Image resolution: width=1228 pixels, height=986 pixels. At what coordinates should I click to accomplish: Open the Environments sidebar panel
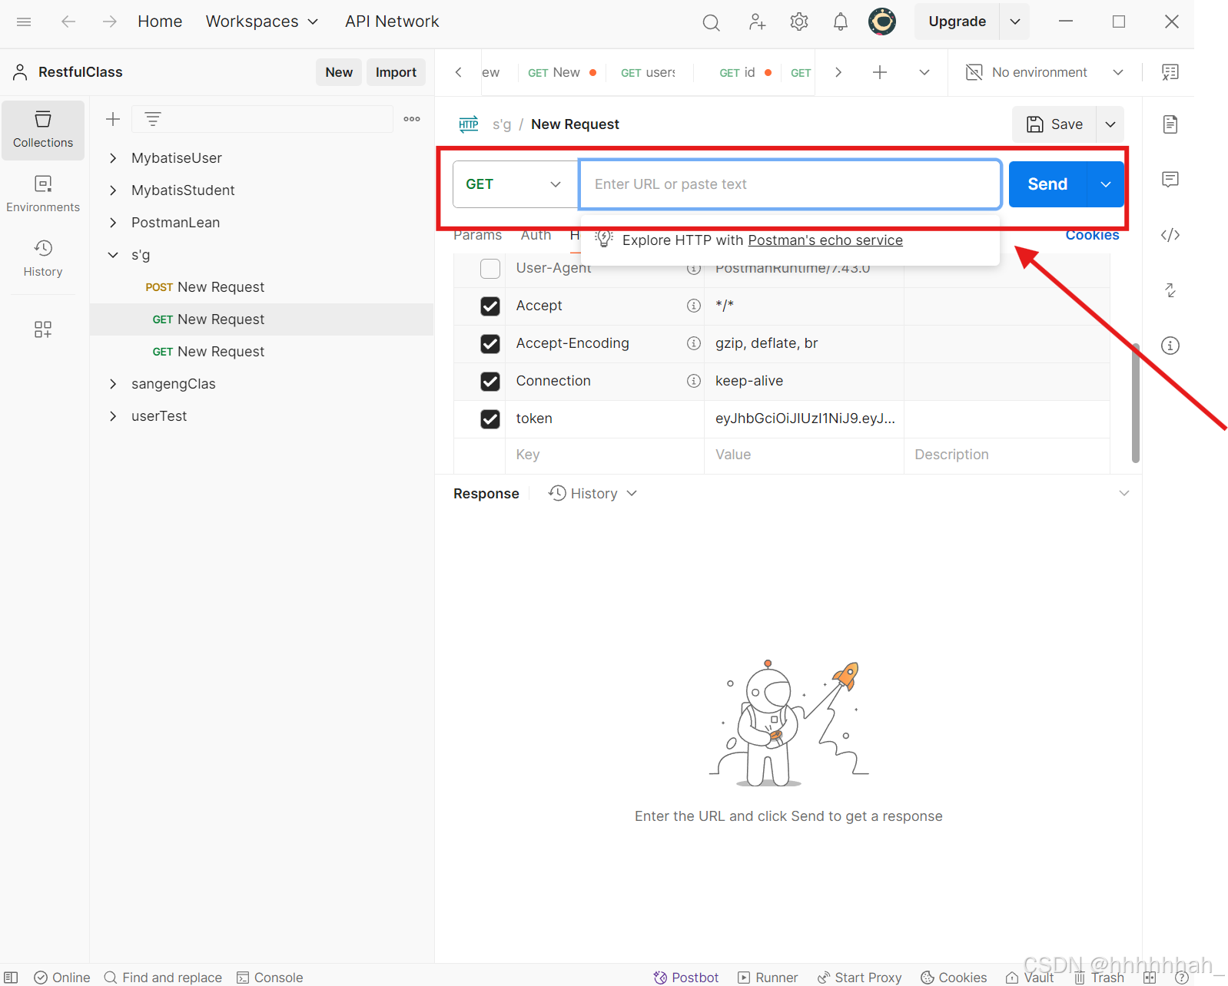[43, 194]
